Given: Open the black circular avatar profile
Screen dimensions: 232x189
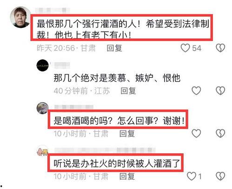Looking at the screenshot, I should [x=42, y=65].
